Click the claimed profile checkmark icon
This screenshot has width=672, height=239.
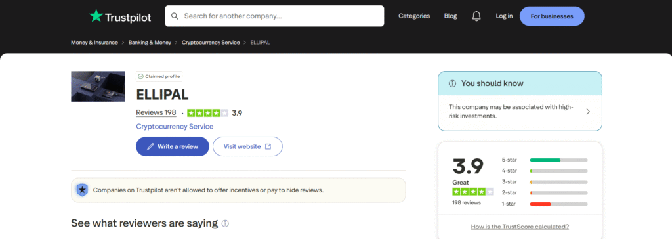pos(140,76)
